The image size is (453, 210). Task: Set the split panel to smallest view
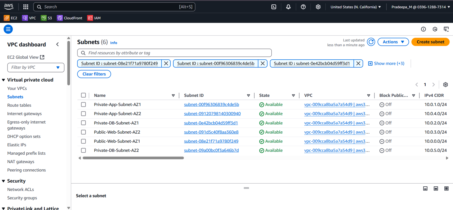[x=425, y=188]
